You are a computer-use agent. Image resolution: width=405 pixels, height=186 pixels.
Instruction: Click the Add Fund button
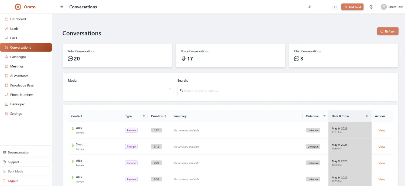[352, 7]
